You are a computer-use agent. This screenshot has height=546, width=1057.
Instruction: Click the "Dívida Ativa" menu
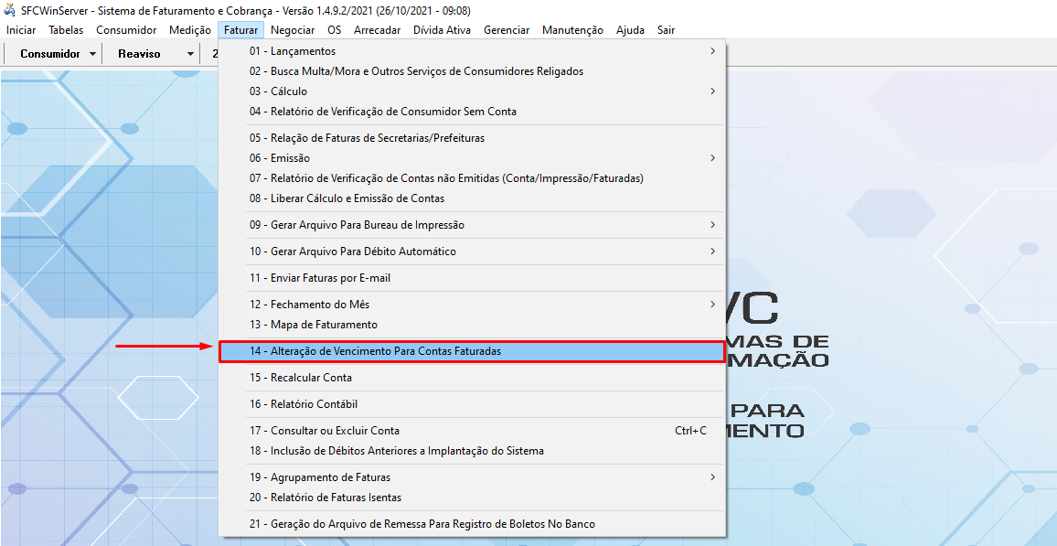click(x=442, y=29)
